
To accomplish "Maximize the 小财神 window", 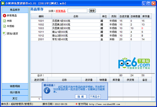I will [149, 3].
